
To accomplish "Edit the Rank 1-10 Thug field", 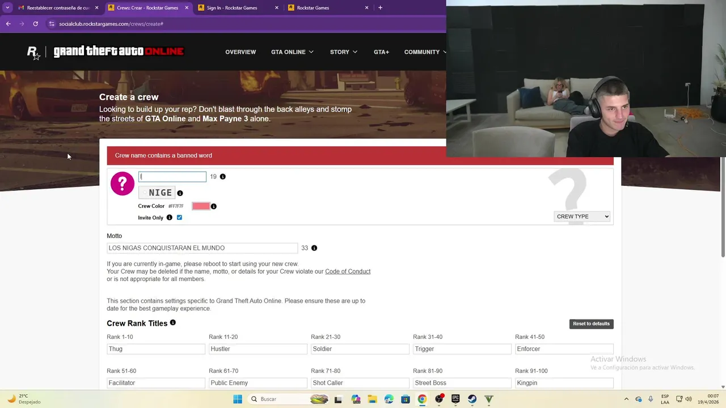I will 156,349.
